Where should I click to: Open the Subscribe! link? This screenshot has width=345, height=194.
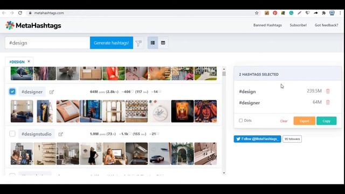click(x=298, y=25)
